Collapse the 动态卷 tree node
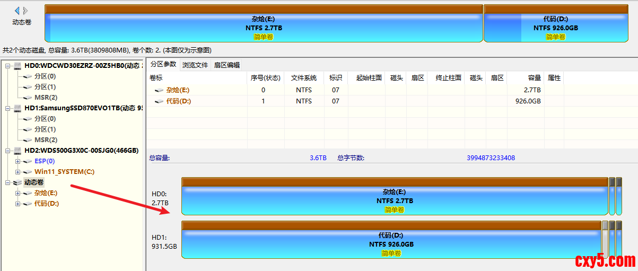 [8, 182]
